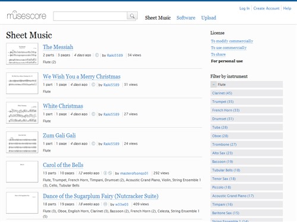Click the non-commercial license icon on Carol of the Bells
The width and height of the screenshot is (297, 222).
[110, 173]
